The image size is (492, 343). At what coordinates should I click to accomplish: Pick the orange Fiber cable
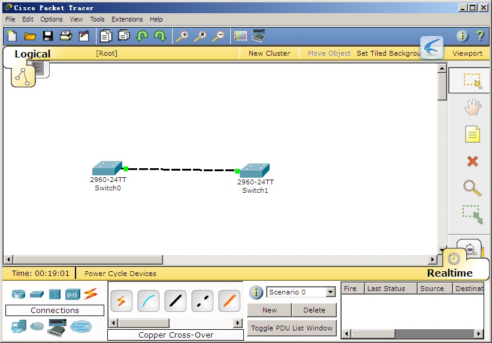(x=230, y=301)
